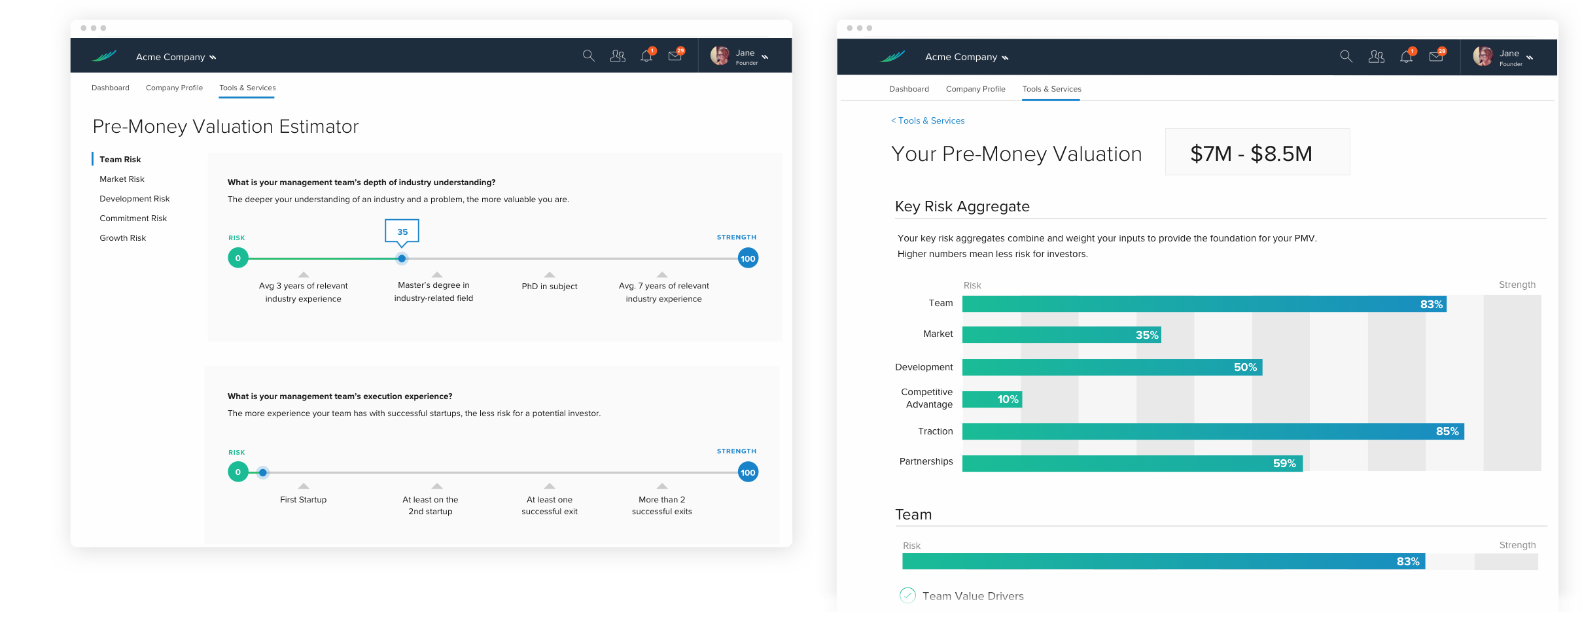This screenshot has height=632, width=1582.
Task: Expand Jane's user menu in the left window
Action: pos(765,57)
